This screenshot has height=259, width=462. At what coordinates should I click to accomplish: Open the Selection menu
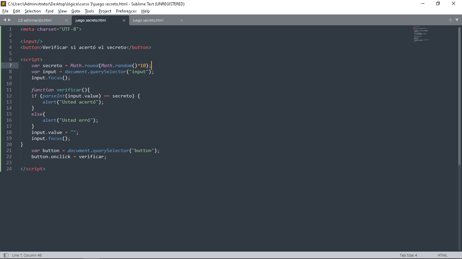click(x=33, y=11)
